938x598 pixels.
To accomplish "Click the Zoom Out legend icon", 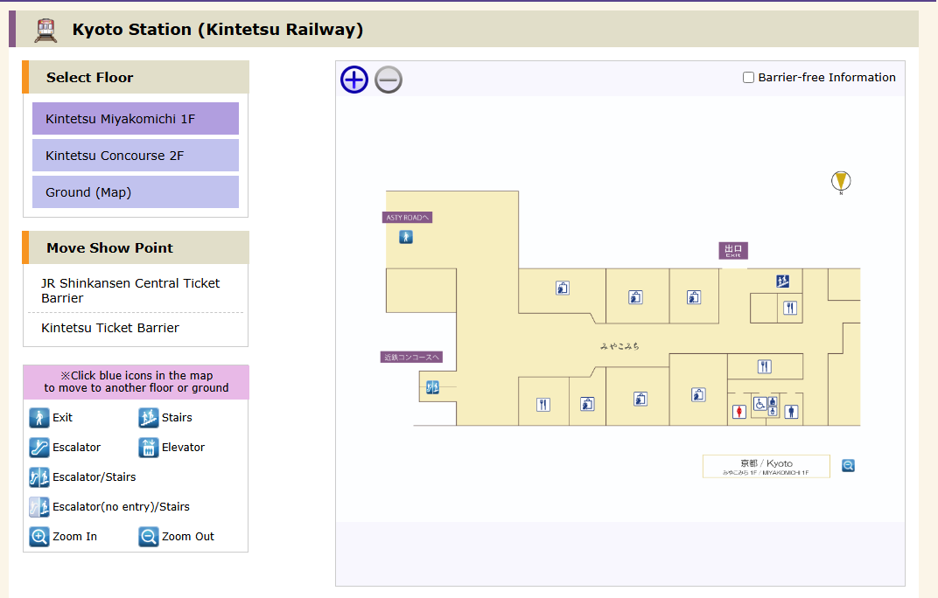I will tap(149, 537).
